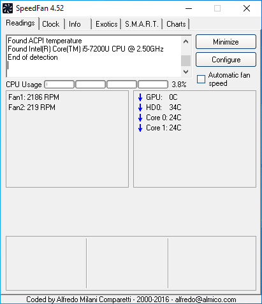Click the CPU Usage label

[x=24, y=85]
